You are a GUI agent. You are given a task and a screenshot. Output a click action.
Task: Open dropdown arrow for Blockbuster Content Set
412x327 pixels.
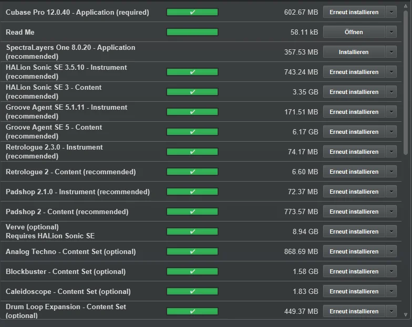391,271
